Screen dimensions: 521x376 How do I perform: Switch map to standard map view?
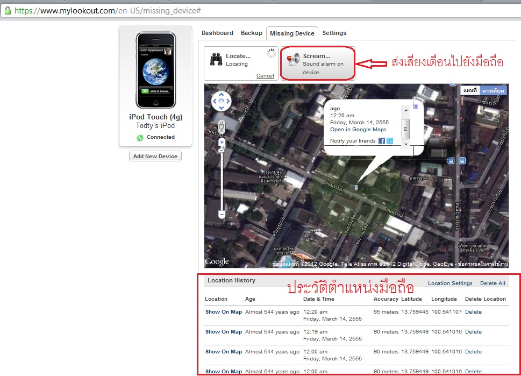[x=470, y=91]
